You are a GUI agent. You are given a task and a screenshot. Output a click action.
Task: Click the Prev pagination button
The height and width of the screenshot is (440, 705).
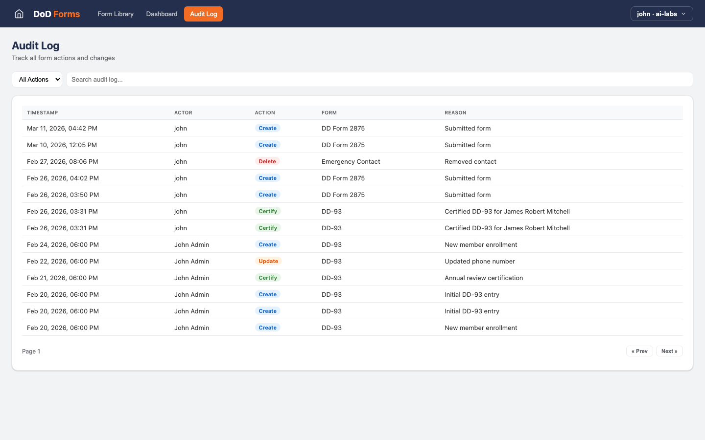point(639,351)
